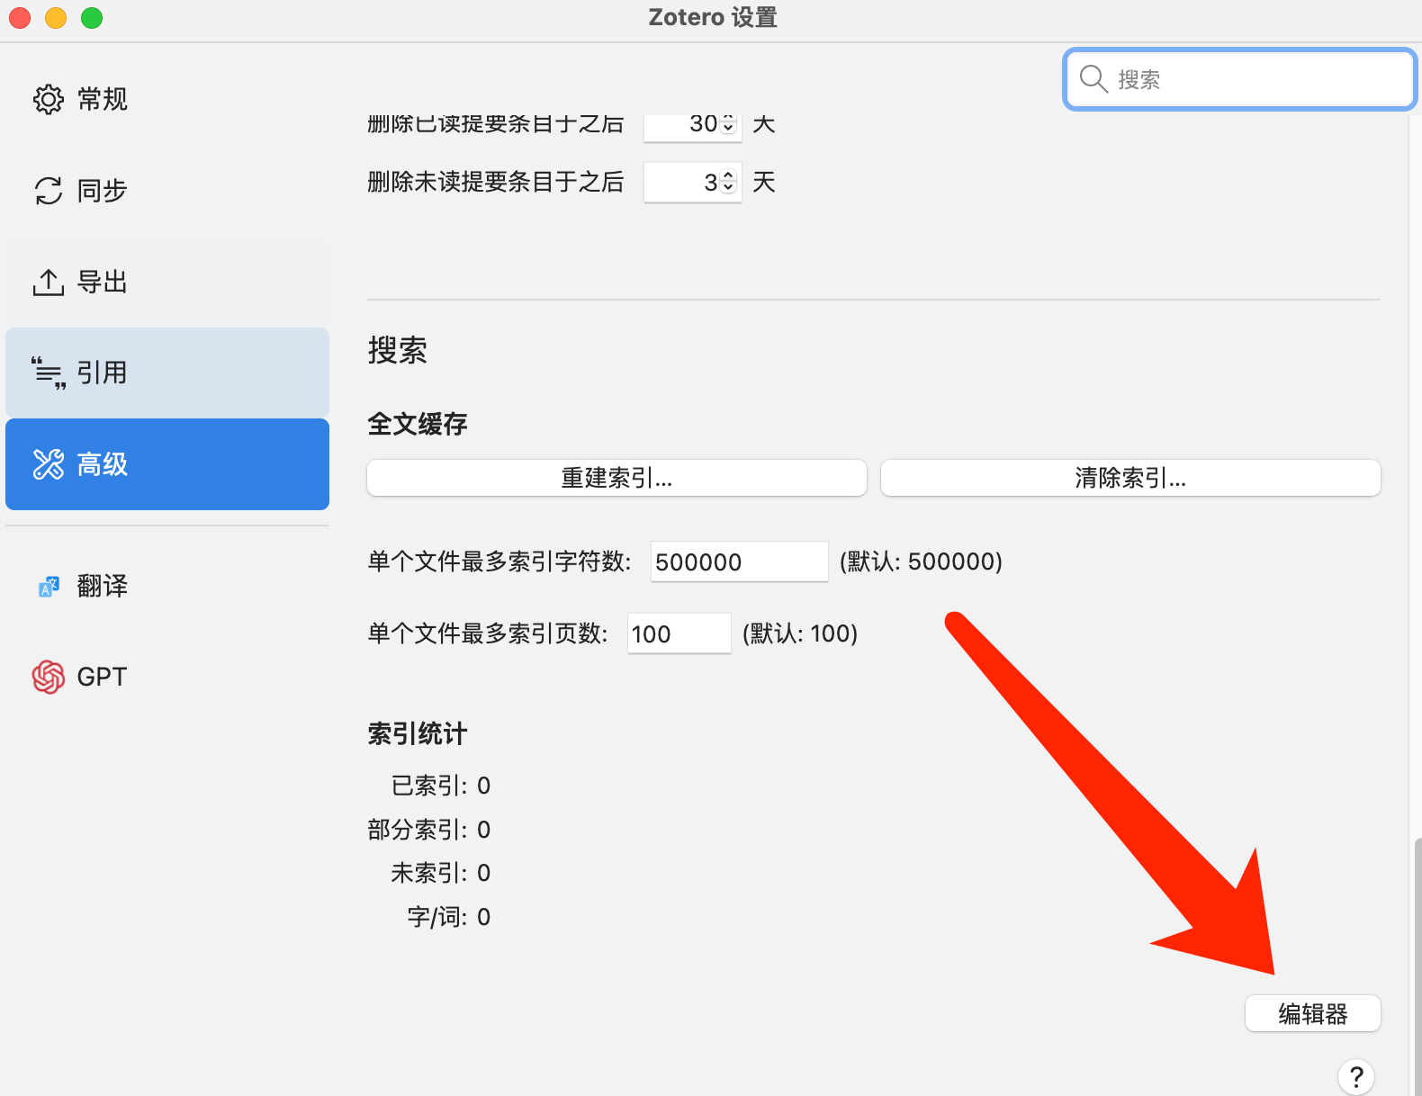Click the 清除索引... button
The image size is (1422, 1096).
point(1130,478)
